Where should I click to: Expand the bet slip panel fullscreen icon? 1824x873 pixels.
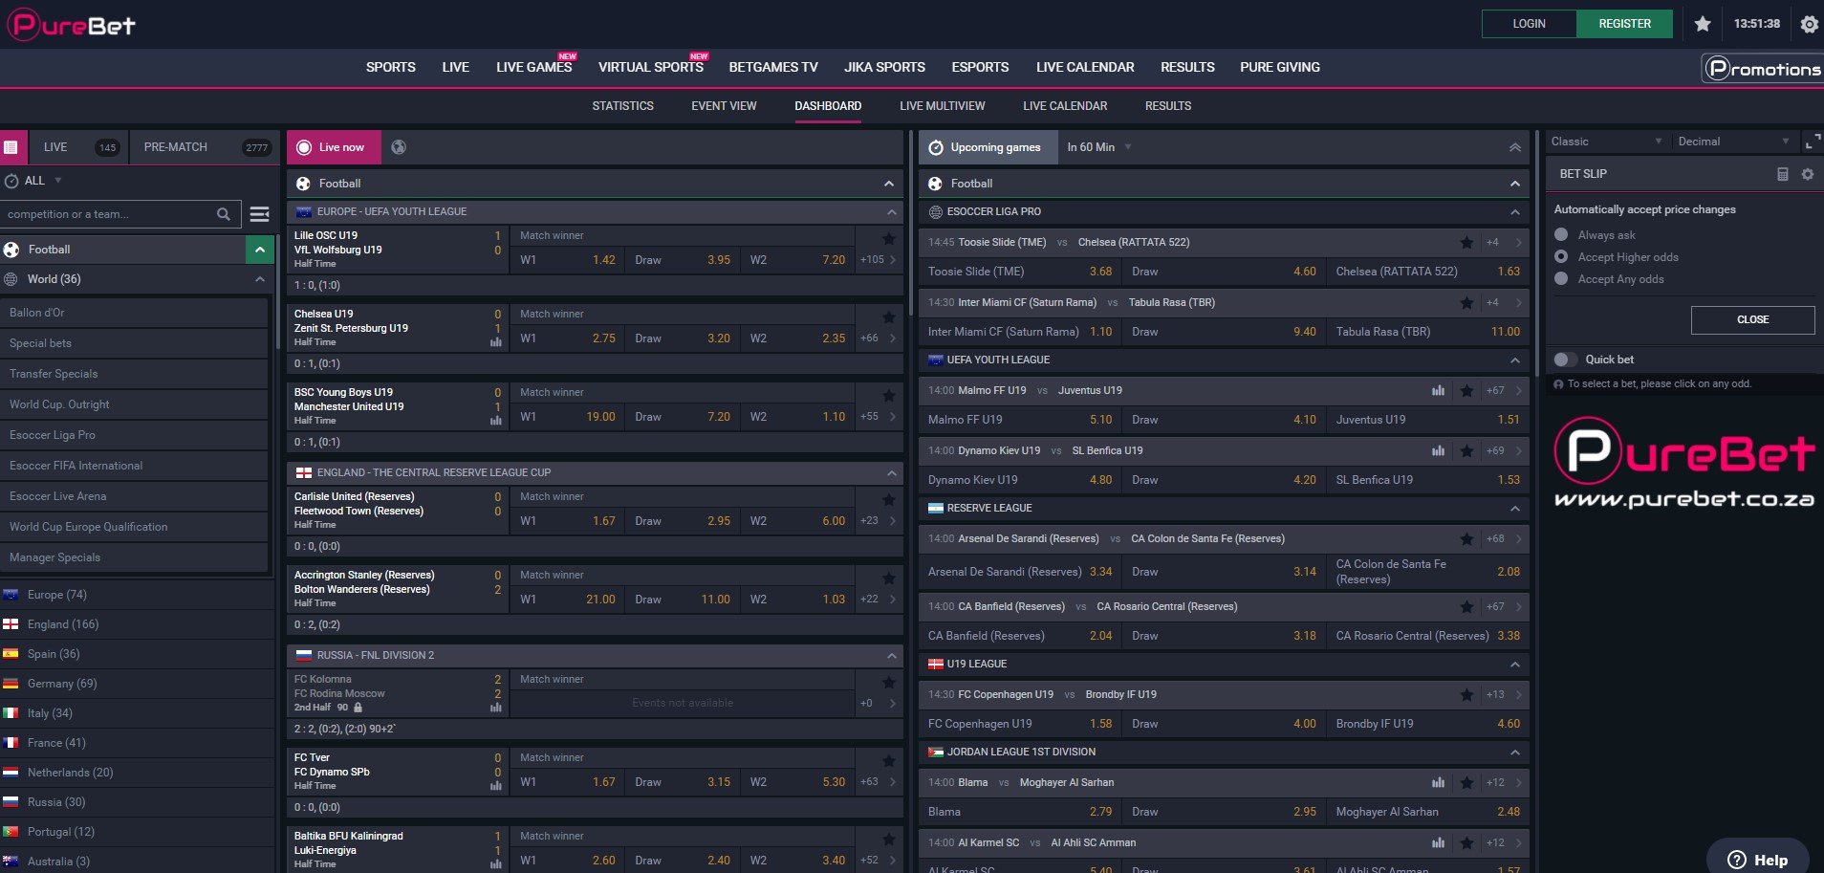1812,142
